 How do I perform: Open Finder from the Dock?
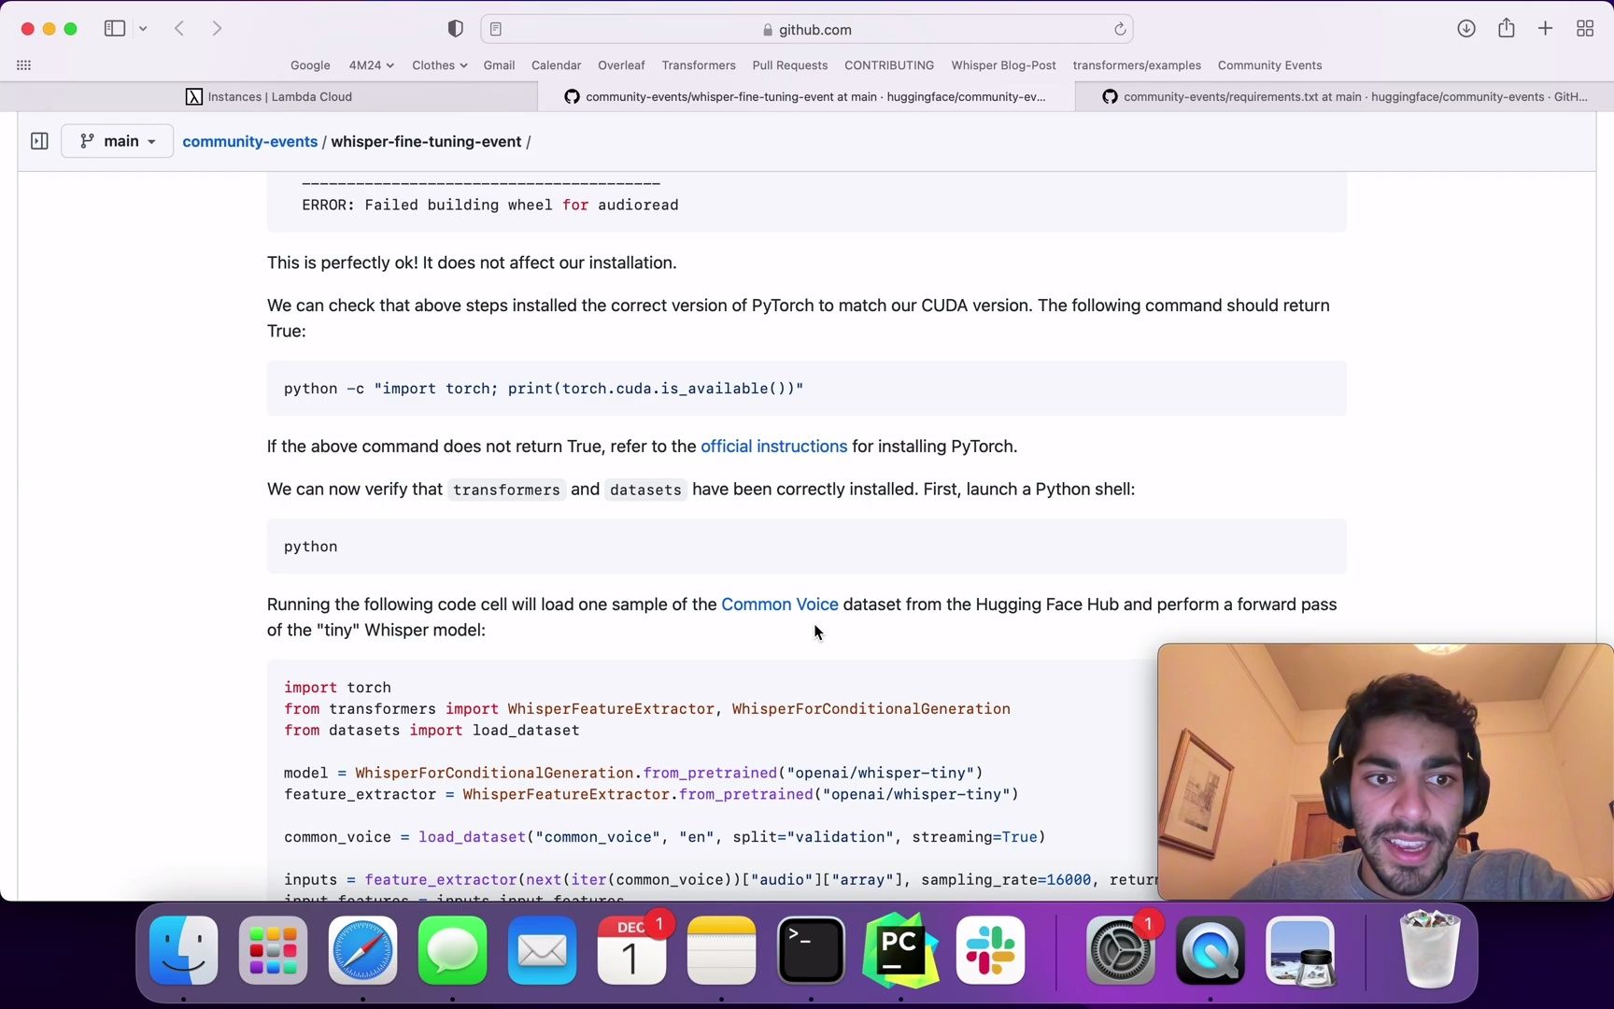[184, 951]
